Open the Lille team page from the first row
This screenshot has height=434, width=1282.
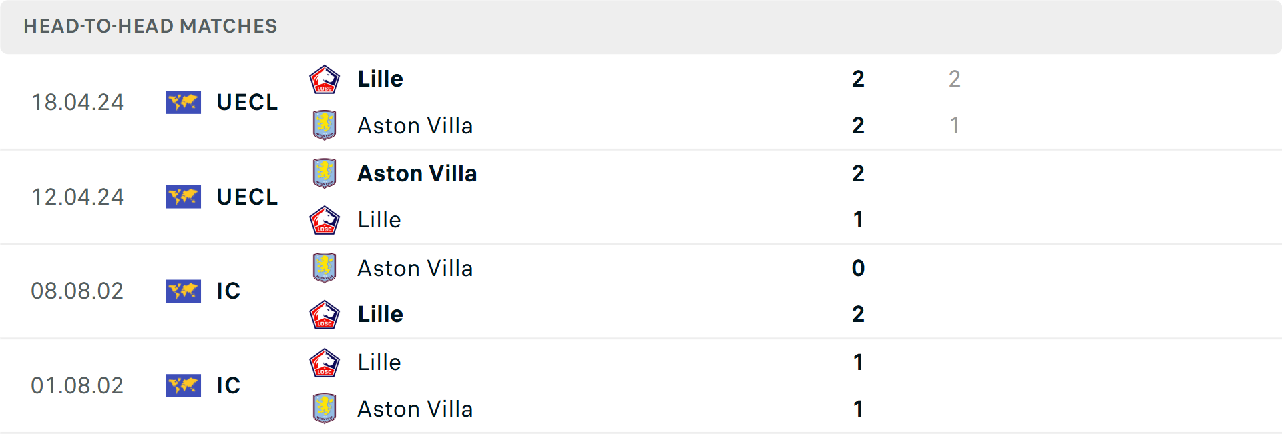379,78
